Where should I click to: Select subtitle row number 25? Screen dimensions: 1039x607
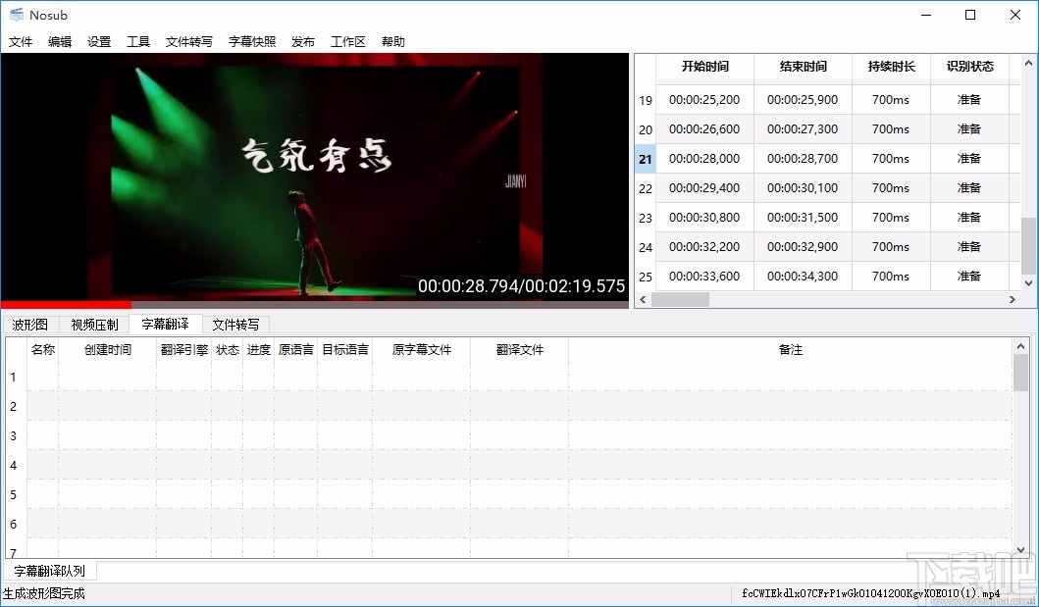[646, 277]
